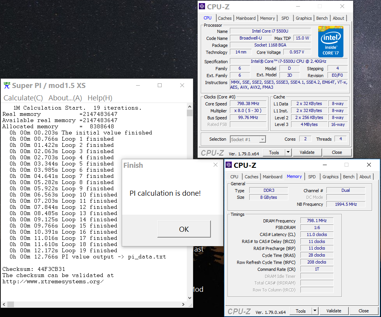
Task: Click processor name field Intel Core i7 5500U
Action: (270, 31)
